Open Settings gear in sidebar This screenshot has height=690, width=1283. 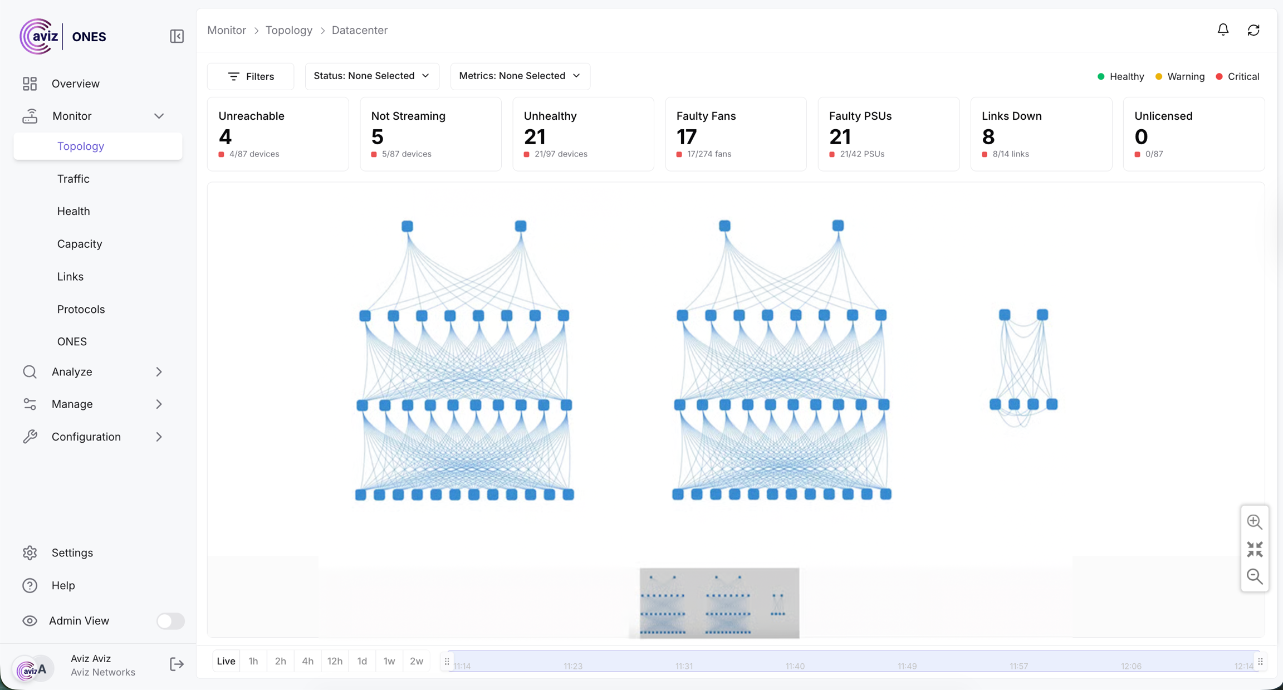tap(72, 552)
